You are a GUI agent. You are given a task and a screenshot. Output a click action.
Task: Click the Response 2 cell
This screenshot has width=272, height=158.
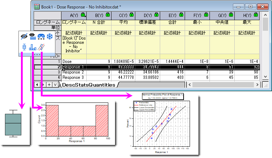point(74,72)
